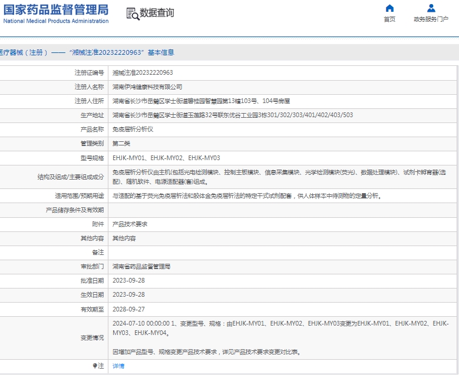Click the change record dated 2024-07-10
The width and height of the screenshot is (459, 378).
(280, 329)
